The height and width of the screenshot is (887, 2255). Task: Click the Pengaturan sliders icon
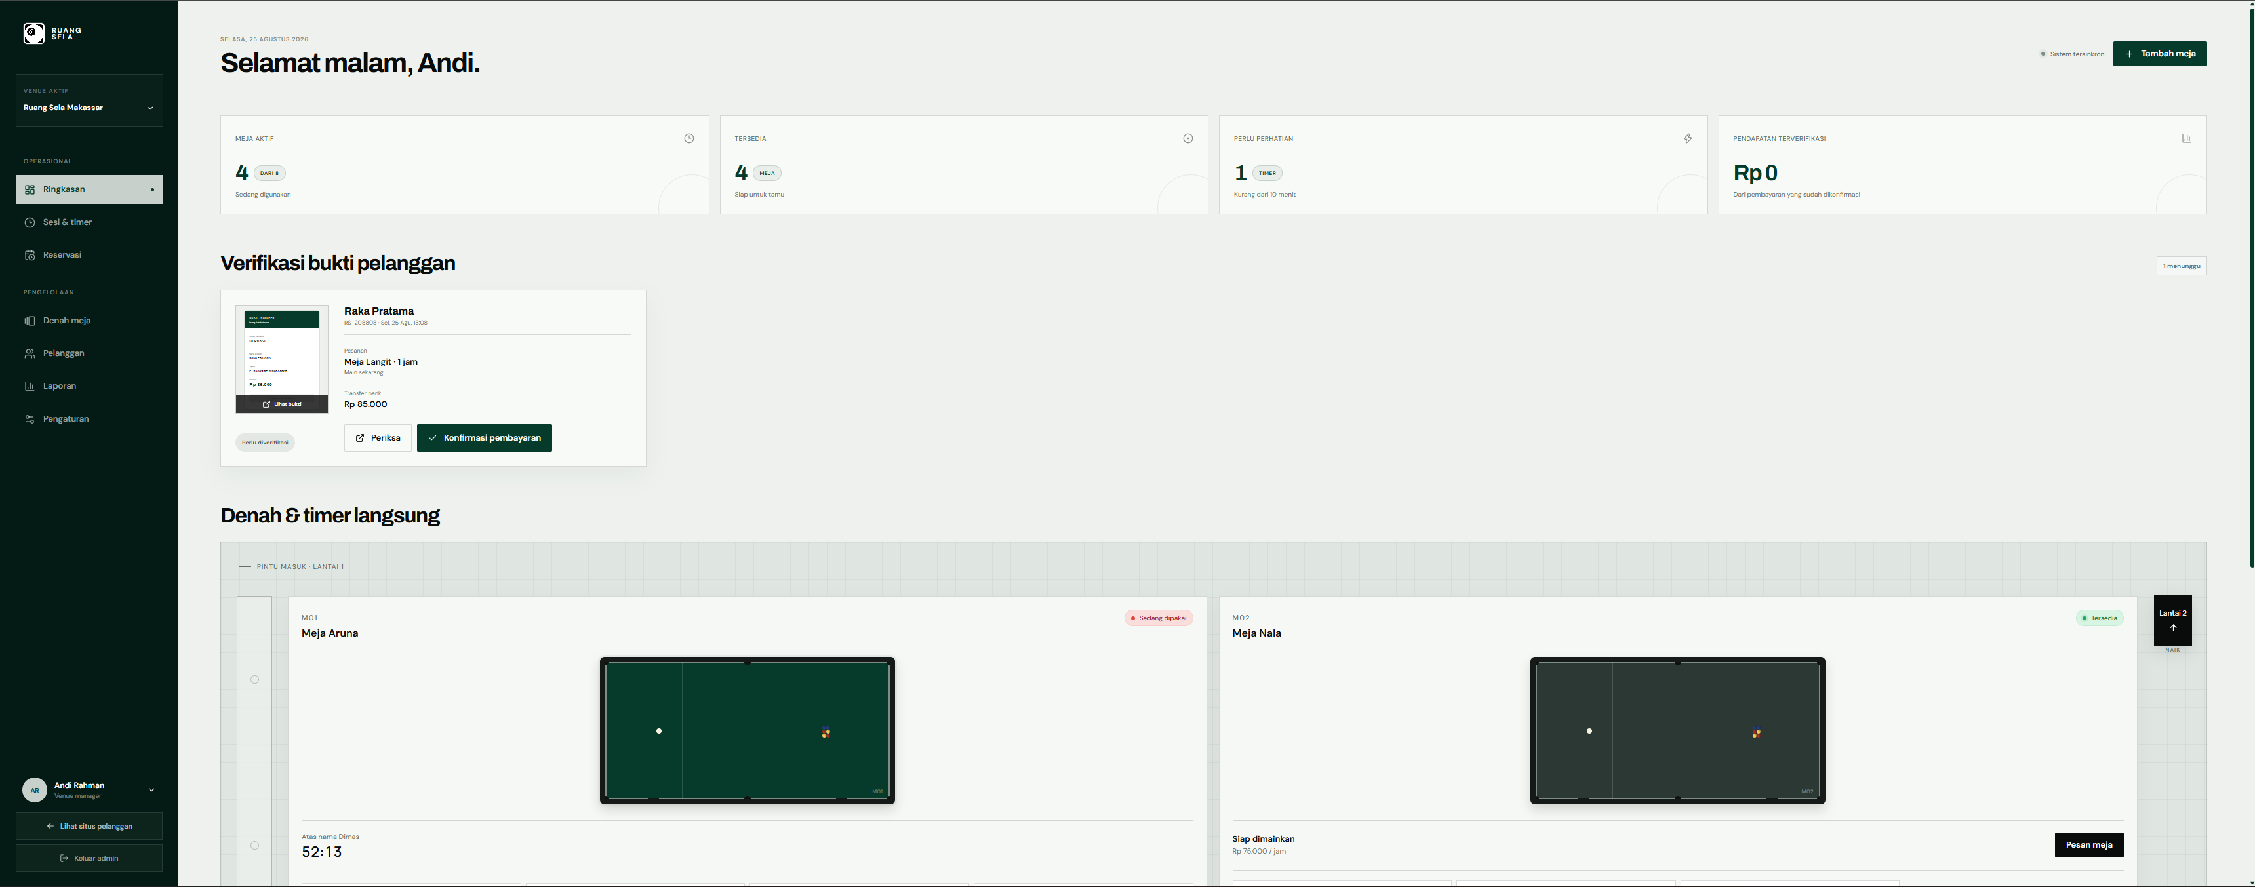pyautogui.click(x=30, y=420)
